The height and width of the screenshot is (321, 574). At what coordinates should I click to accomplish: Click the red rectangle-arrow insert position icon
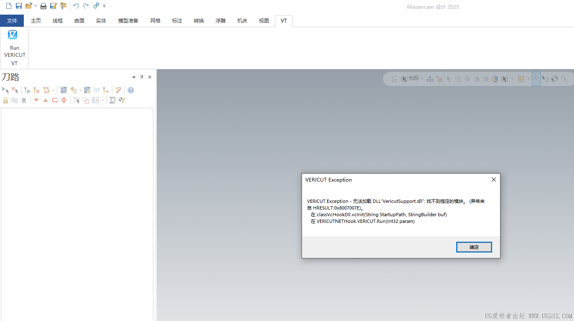tap(55, 100)
